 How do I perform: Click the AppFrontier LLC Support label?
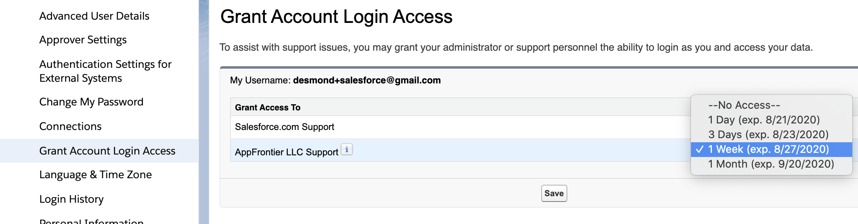pos(287,152)
